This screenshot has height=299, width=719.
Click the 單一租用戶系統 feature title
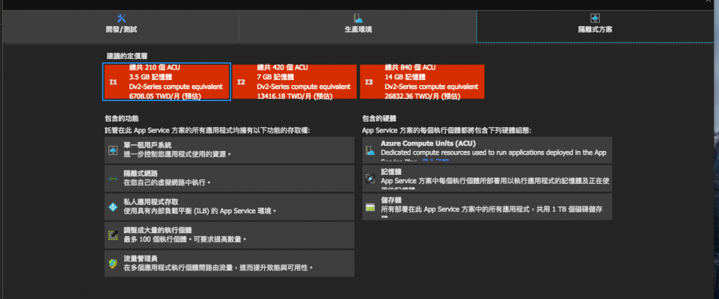click(147, 145)
